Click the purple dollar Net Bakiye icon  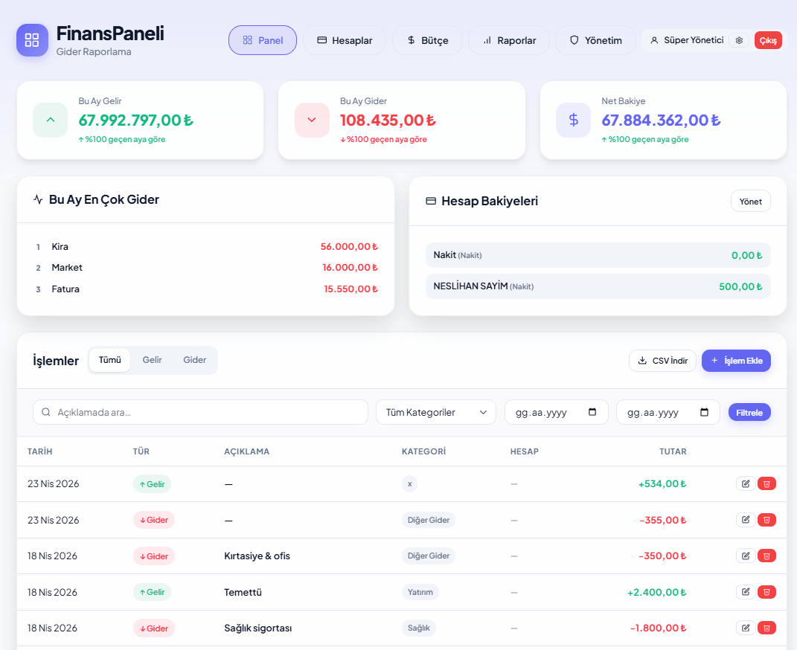573,120
